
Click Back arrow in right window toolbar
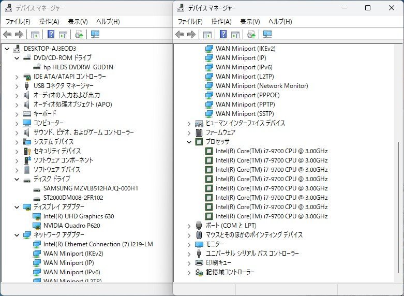click(x=179, y=34)
